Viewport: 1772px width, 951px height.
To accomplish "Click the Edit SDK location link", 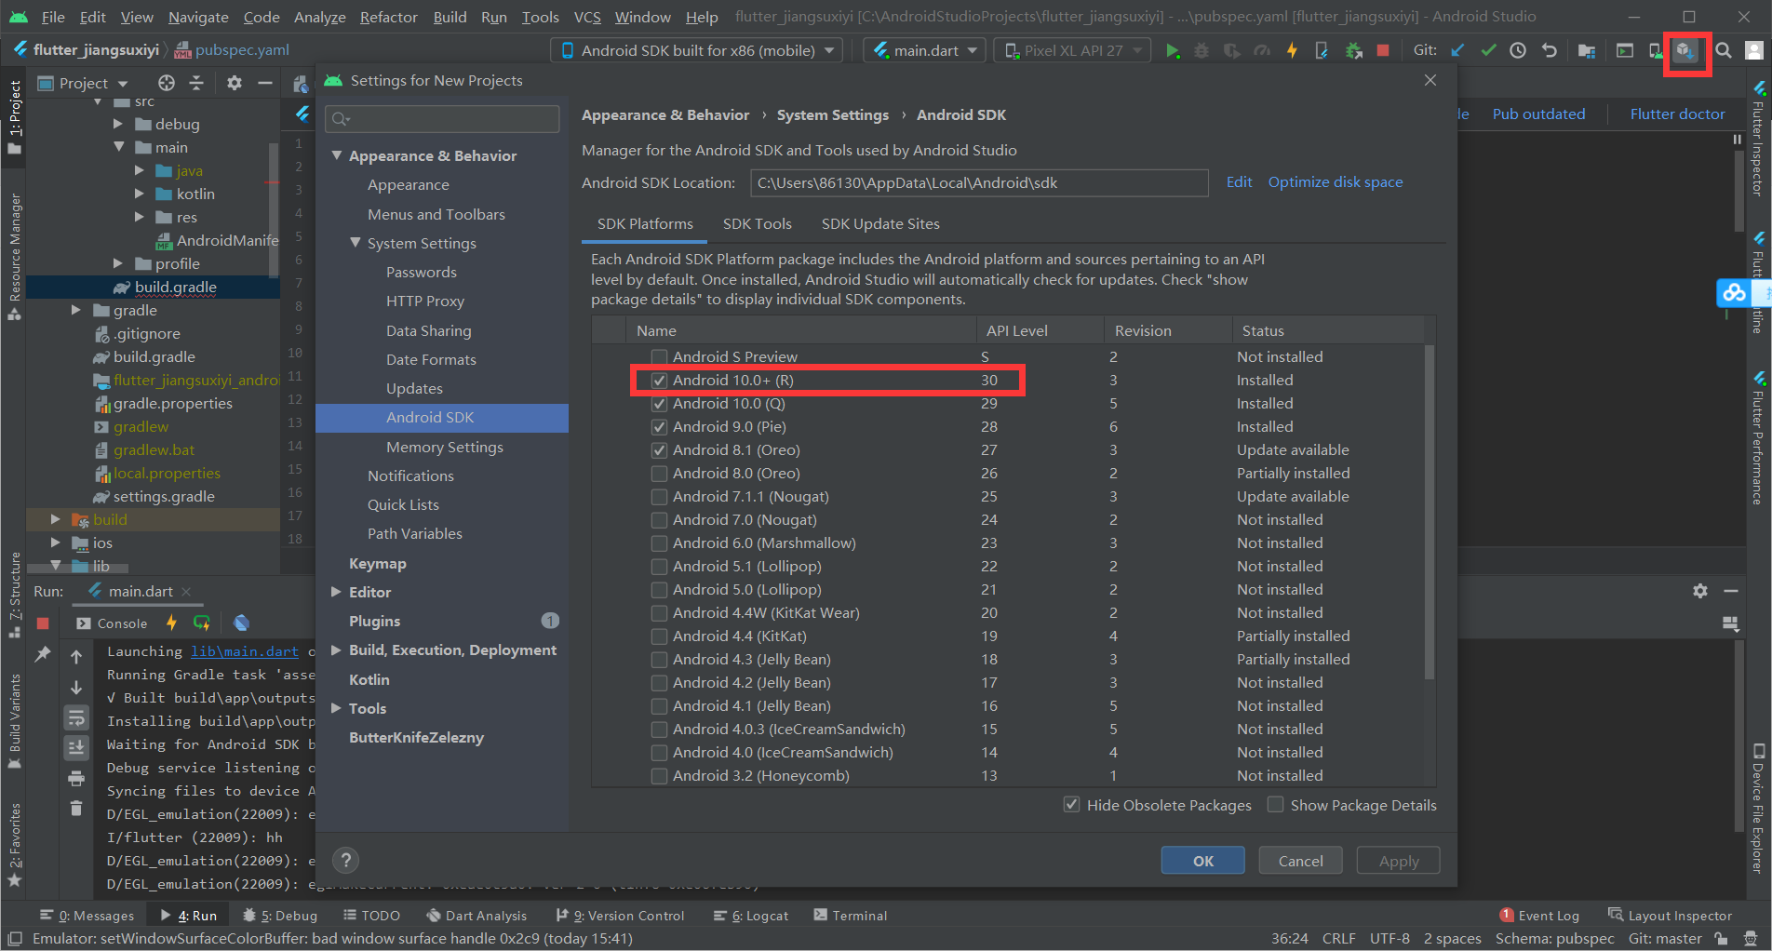I will [1239, 182].
